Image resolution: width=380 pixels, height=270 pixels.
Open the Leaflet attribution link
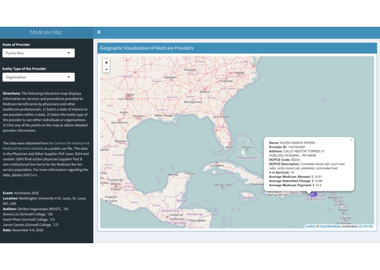(310, 226)
